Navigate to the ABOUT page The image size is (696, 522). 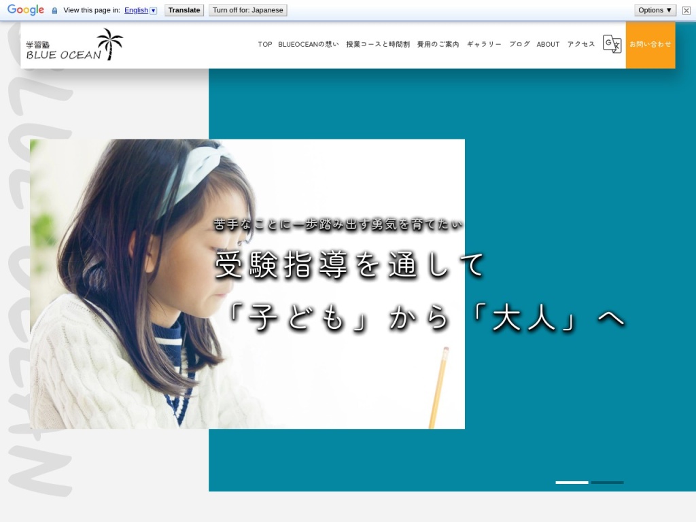548,44
